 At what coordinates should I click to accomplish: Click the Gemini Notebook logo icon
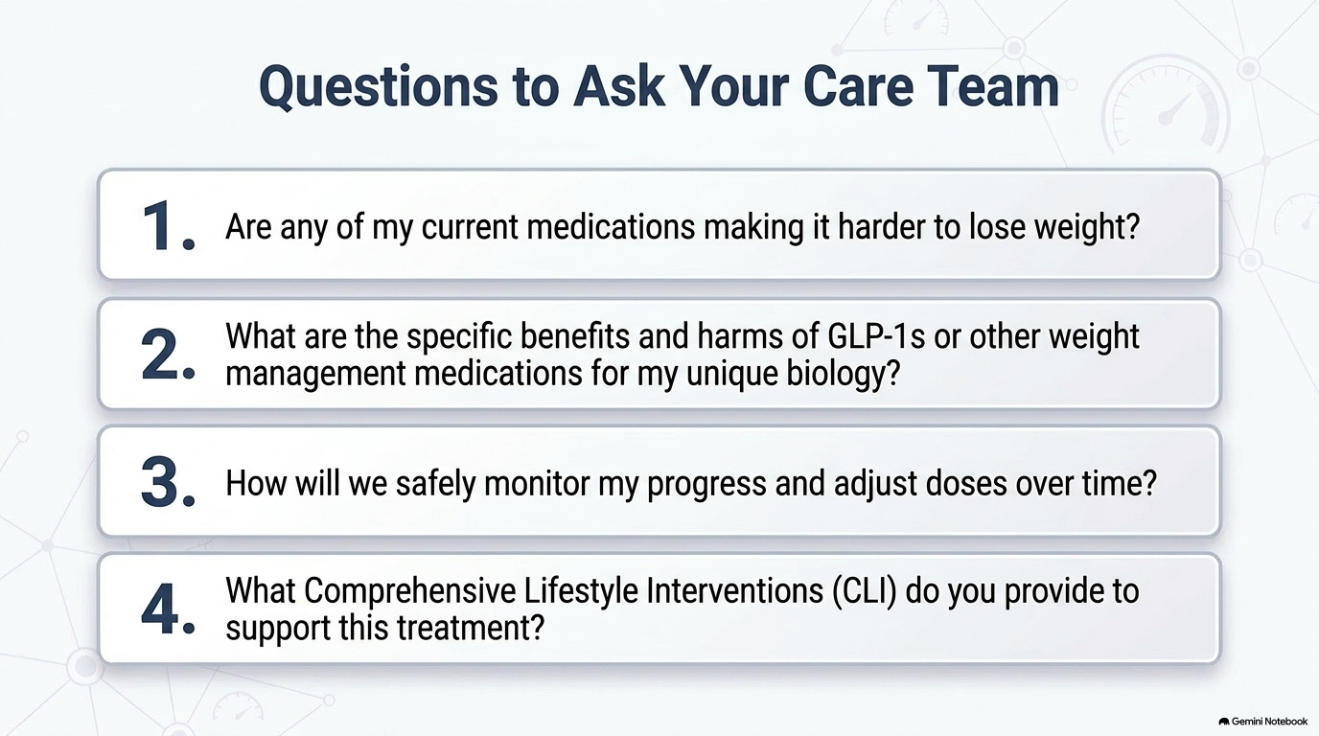click(x=1224, y=721)
